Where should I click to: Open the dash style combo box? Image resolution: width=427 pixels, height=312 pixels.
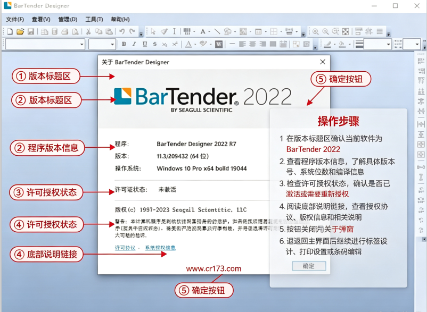pos(412,44)
